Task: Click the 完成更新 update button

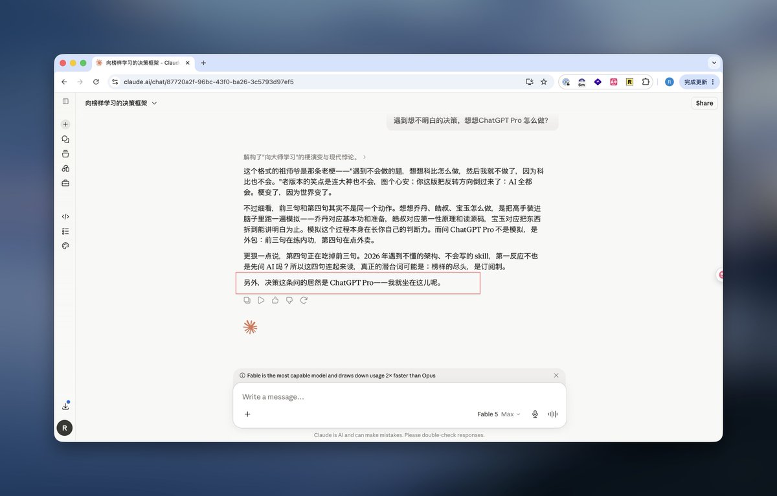Action: tap(699, 82)
